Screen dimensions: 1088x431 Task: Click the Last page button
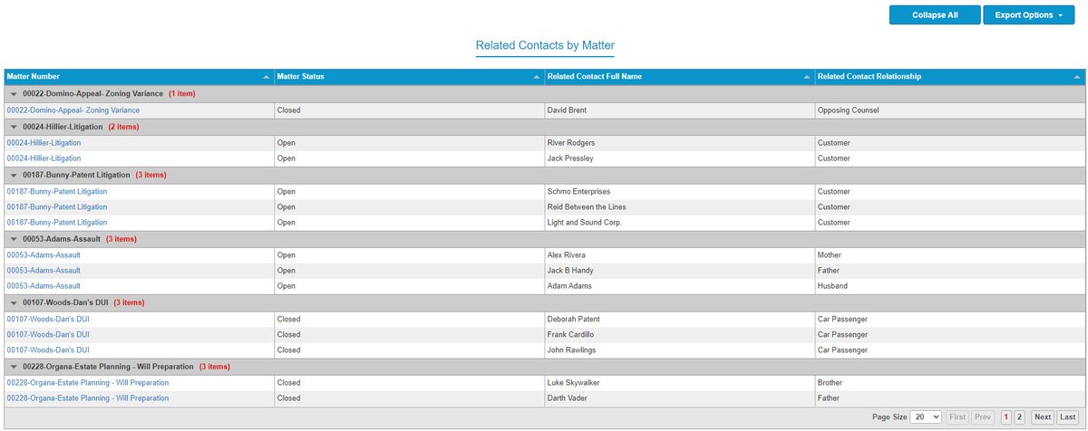coord(1067,417)
